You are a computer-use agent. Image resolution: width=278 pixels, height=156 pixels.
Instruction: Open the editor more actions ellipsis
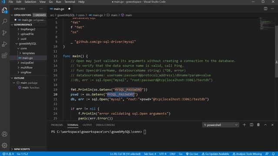pyautogui.click(x=272, y=9)
